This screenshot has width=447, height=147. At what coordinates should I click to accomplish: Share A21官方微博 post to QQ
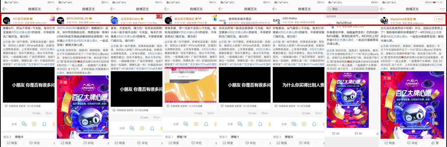coord(44,124)
